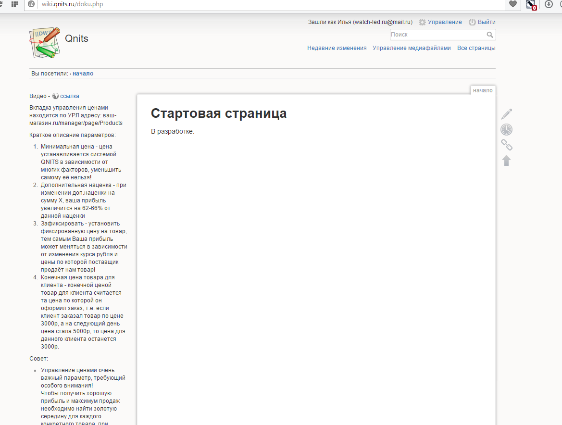This screenshot has height=425, width=562.
Task: Open Управление admin link
Action: (445, 22)
